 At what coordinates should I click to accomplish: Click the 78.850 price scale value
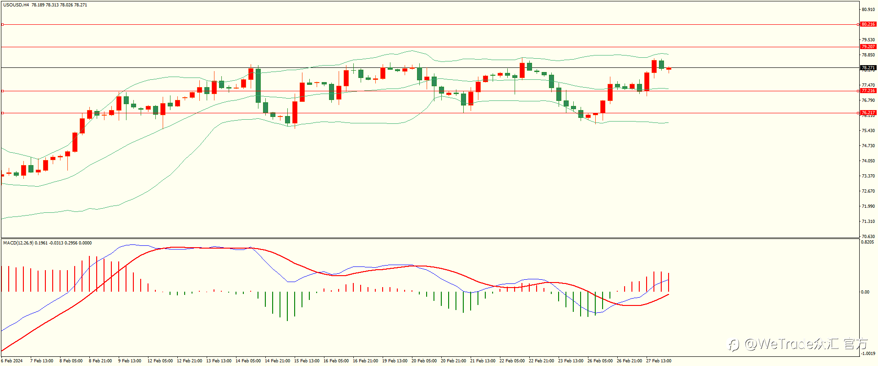[x=868, y=55]
